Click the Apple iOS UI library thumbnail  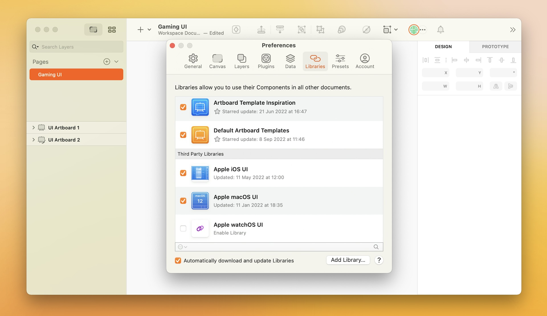click(200, 173)
